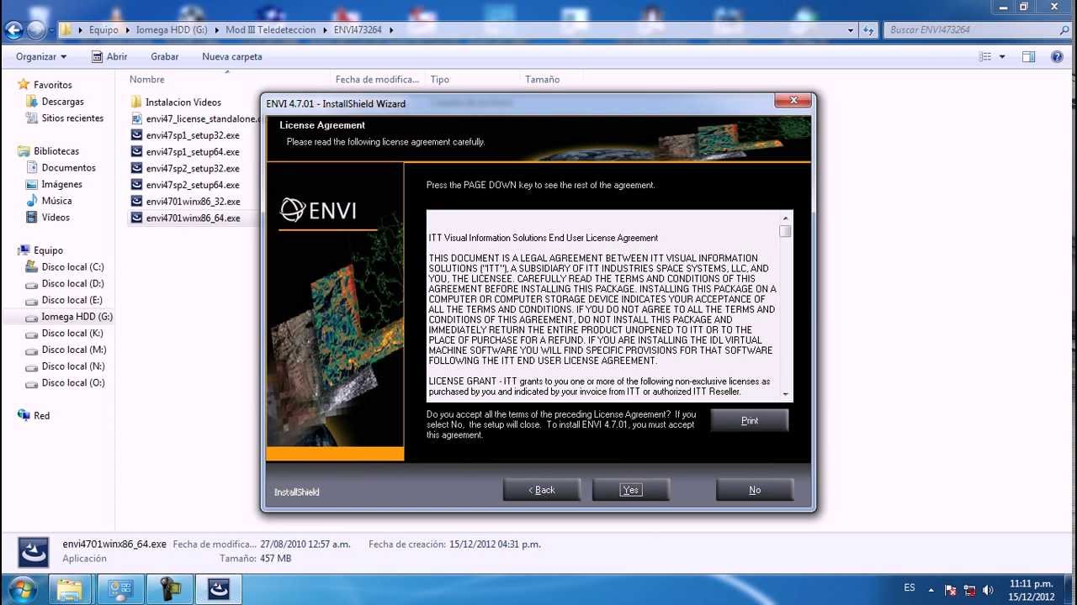
Task: Open Música library
Action: pos(56,201)
